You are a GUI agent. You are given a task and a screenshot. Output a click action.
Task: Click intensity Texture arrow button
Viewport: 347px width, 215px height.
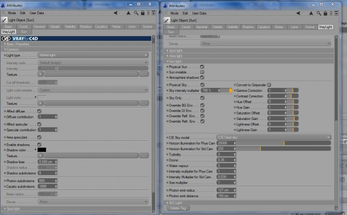[x=40, y=74]
